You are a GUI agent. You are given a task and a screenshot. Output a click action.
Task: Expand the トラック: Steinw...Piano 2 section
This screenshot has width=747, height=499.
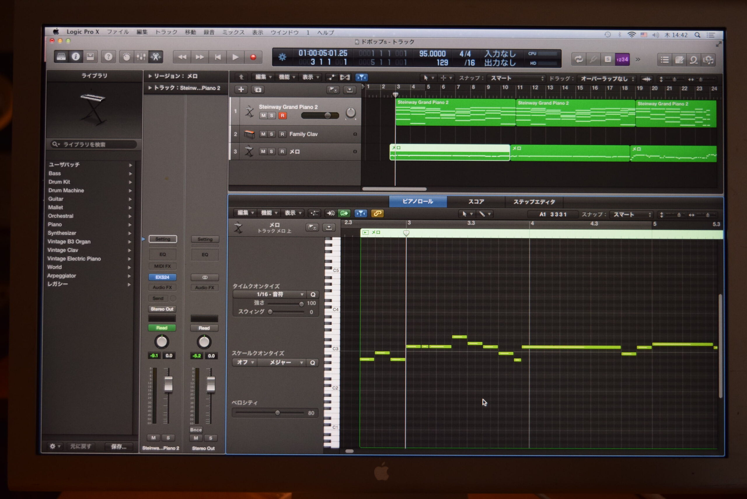[x=150, y=87]
